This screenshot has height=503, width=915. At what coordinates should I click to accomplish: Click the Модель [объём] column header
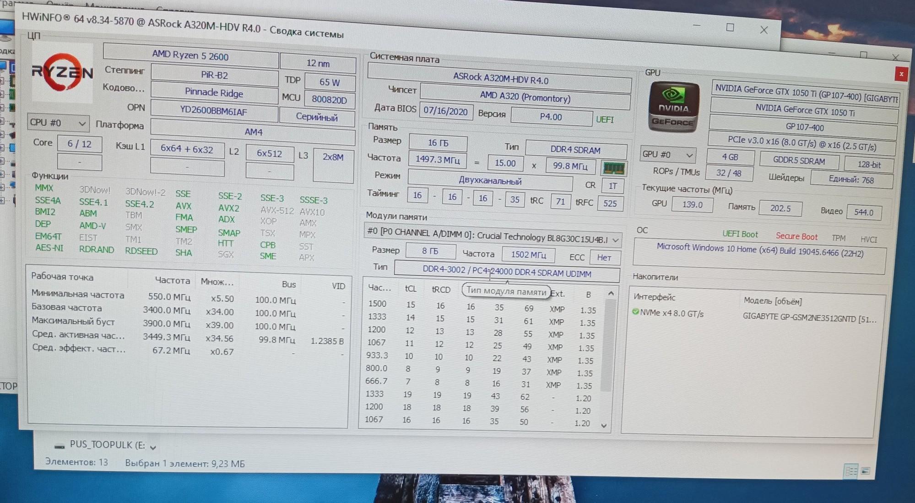point(773,301)
